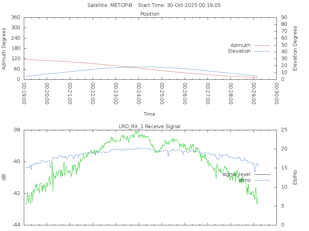
Task: Click the Position plot title
Action: 150,14
